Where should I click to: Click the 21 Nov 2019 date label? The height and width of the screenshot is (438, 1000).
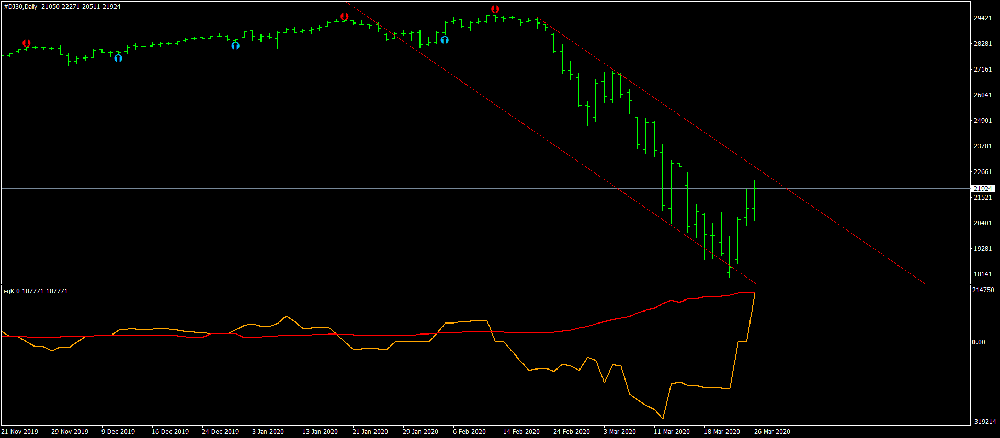pos(20,432)
